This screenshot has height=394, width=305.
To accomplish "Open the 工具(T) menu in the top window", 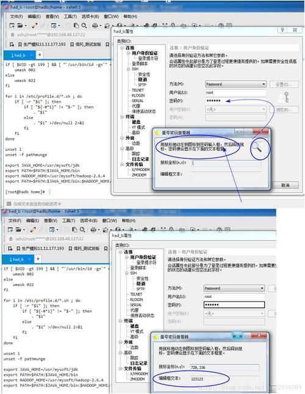I will [x=70, y=16].
